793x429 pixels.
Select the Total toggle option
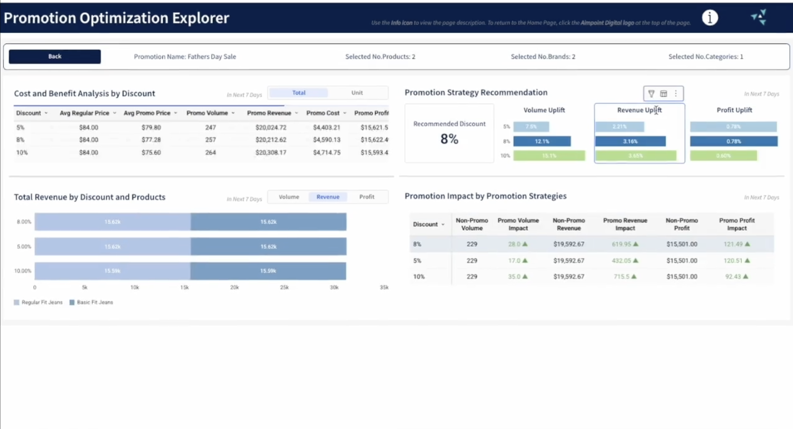[299, 92]
